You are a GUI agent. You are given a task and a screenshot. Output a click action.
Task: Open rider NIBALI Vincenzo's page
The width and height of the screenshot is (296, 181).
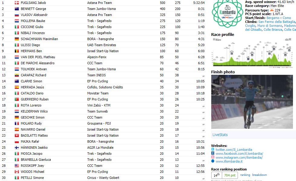pos(33,33)
